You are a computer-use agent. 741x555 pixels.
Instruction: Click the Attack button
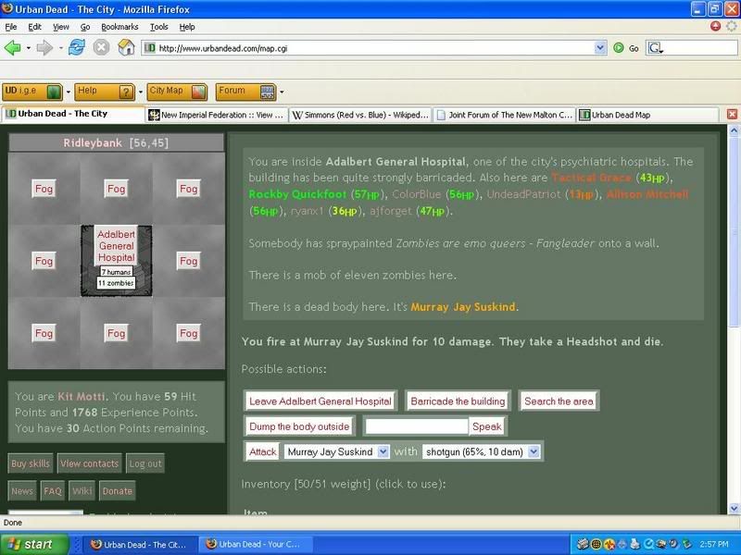pyautogui.click(x=262, y=452)
